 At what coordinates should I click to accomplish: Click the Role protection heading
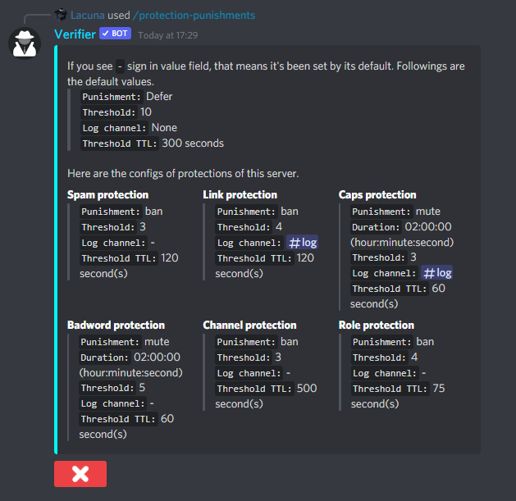coord(377,325)
